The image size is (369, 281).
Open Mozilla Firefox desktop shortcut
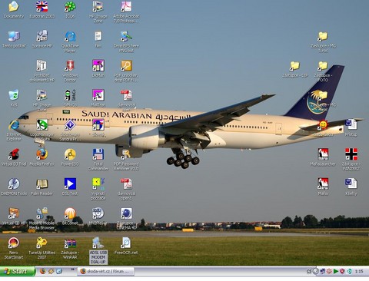pos(42,154)
